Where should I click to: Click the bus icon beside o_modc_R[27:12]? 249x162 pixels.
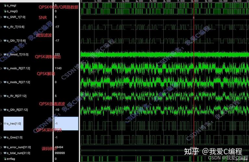(5, 68)
